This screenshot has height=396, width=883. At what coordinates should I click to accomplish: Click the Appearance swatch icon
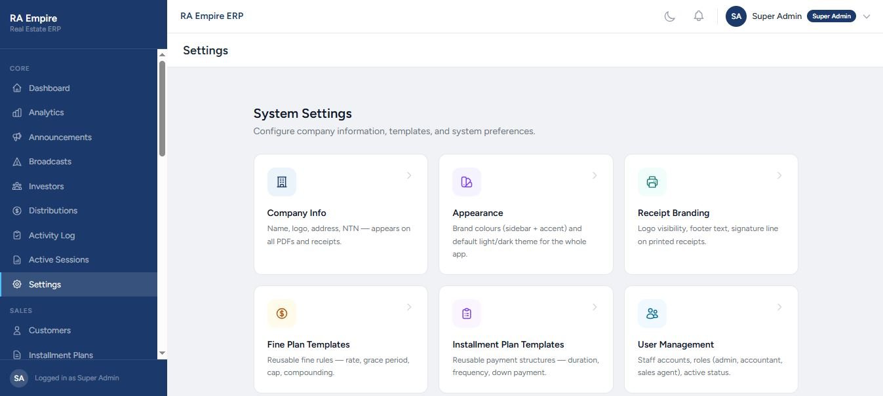click(x=467, y=182)
